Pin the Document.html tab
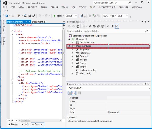 click(26, 22)
